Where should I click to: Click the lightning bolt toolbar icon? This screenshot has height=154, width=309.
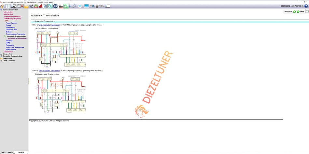[x=102, y=6]
